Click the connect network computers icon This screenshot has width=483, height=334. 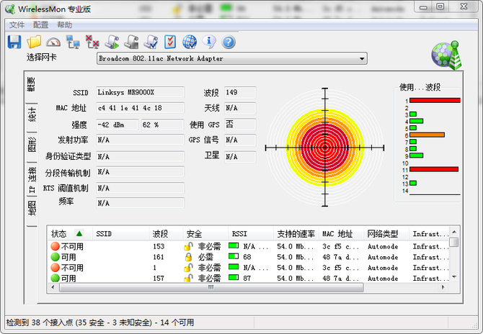coord(73,42)
